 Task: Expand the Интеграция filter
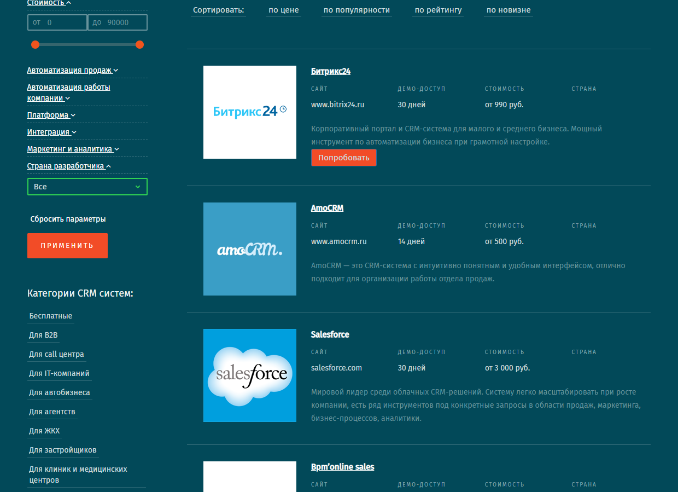[x=52, y=132]
